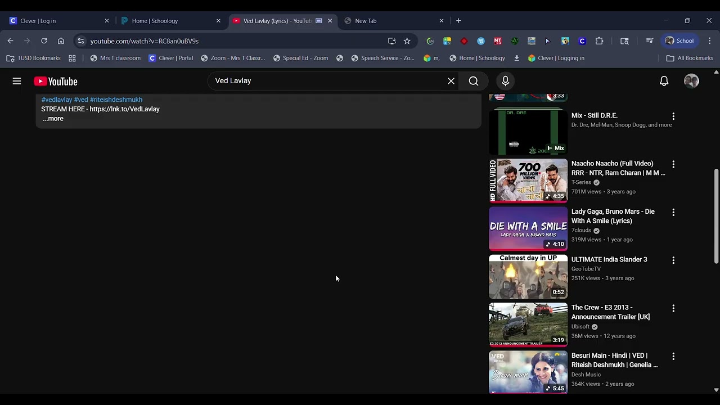
Task: Start voice search with the microphone
Action: 505,81
